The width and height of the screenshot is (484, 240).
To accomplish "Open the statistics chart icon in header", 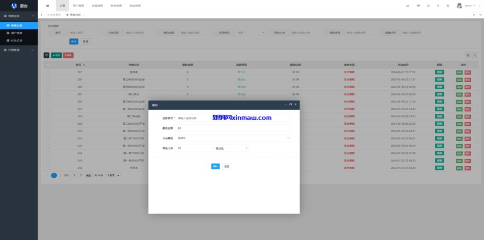I will pos(408,6).
